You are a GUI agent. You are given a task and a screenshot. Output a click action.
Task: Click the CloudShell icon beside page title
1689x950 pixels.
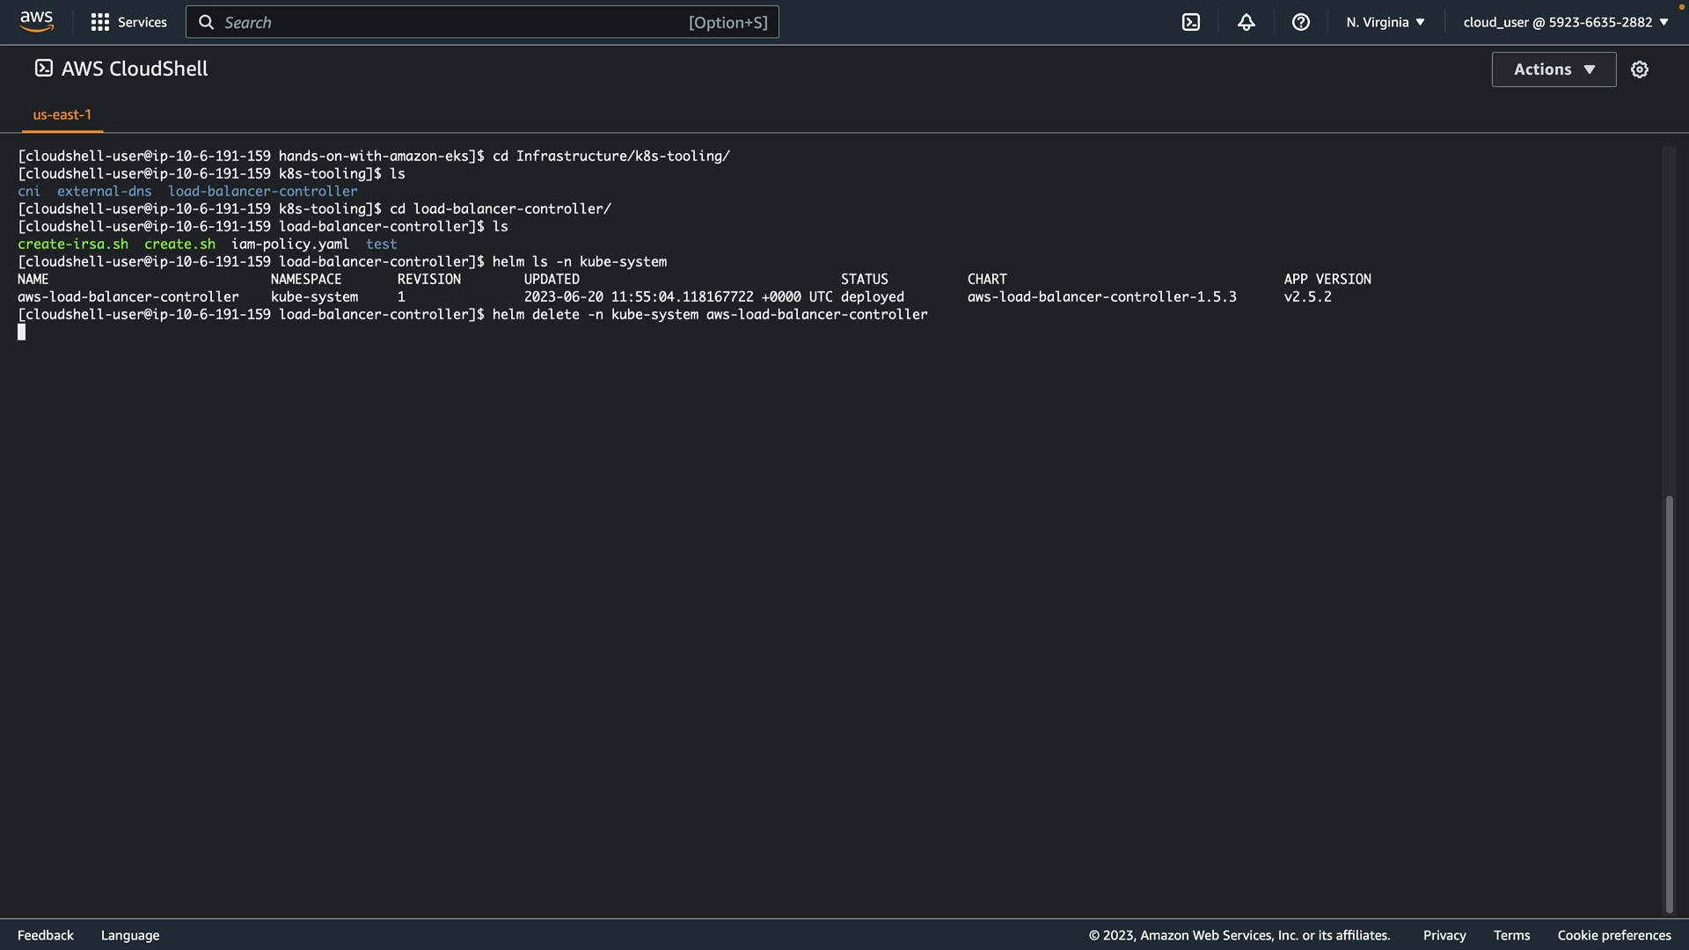pyautogui.click(x=43, y=69)
